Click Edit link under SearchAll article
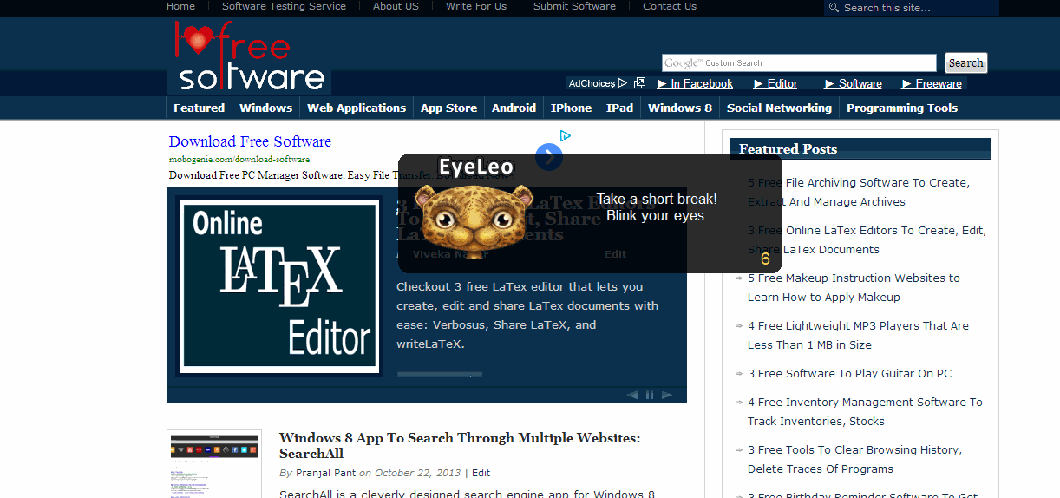Viewport: 1060px width, 498px height. click(x=481, y=473)
